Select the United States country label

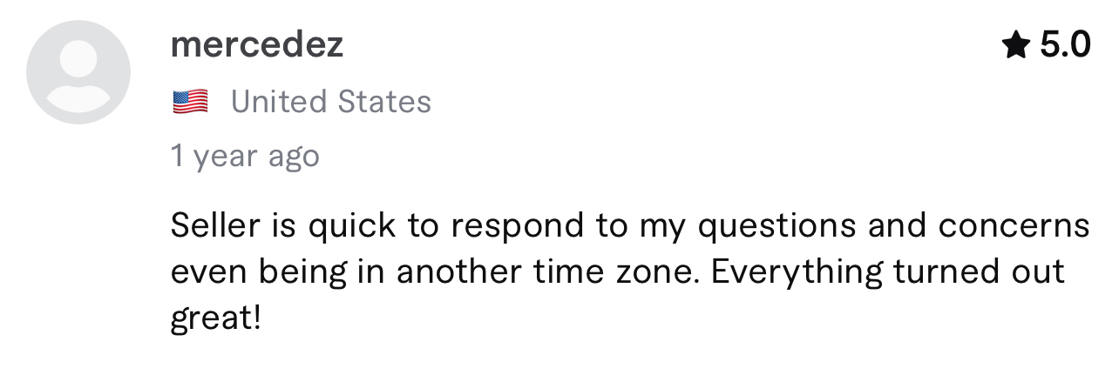pos(331,102)
